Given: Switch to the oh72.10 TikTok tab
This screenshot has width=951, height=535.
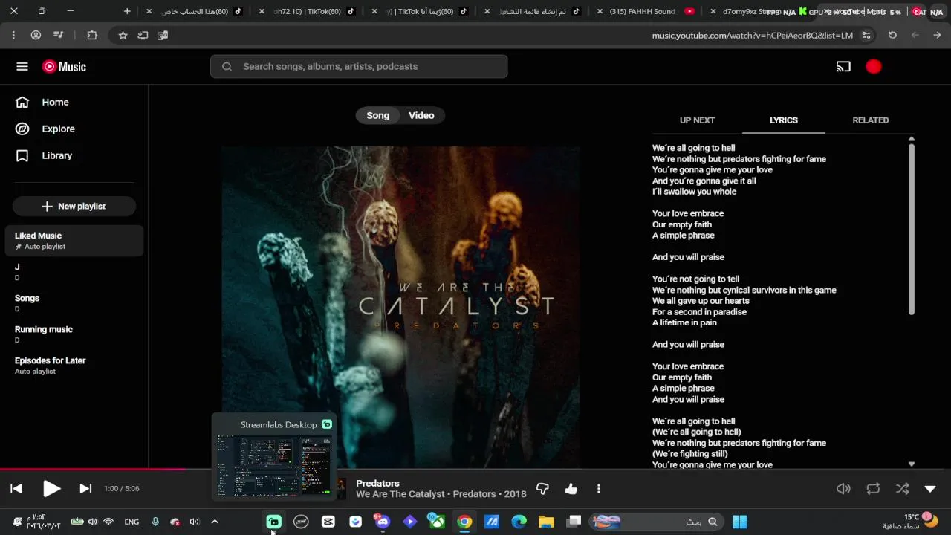Looking at the screenshot, I should [x=308, y=11].
